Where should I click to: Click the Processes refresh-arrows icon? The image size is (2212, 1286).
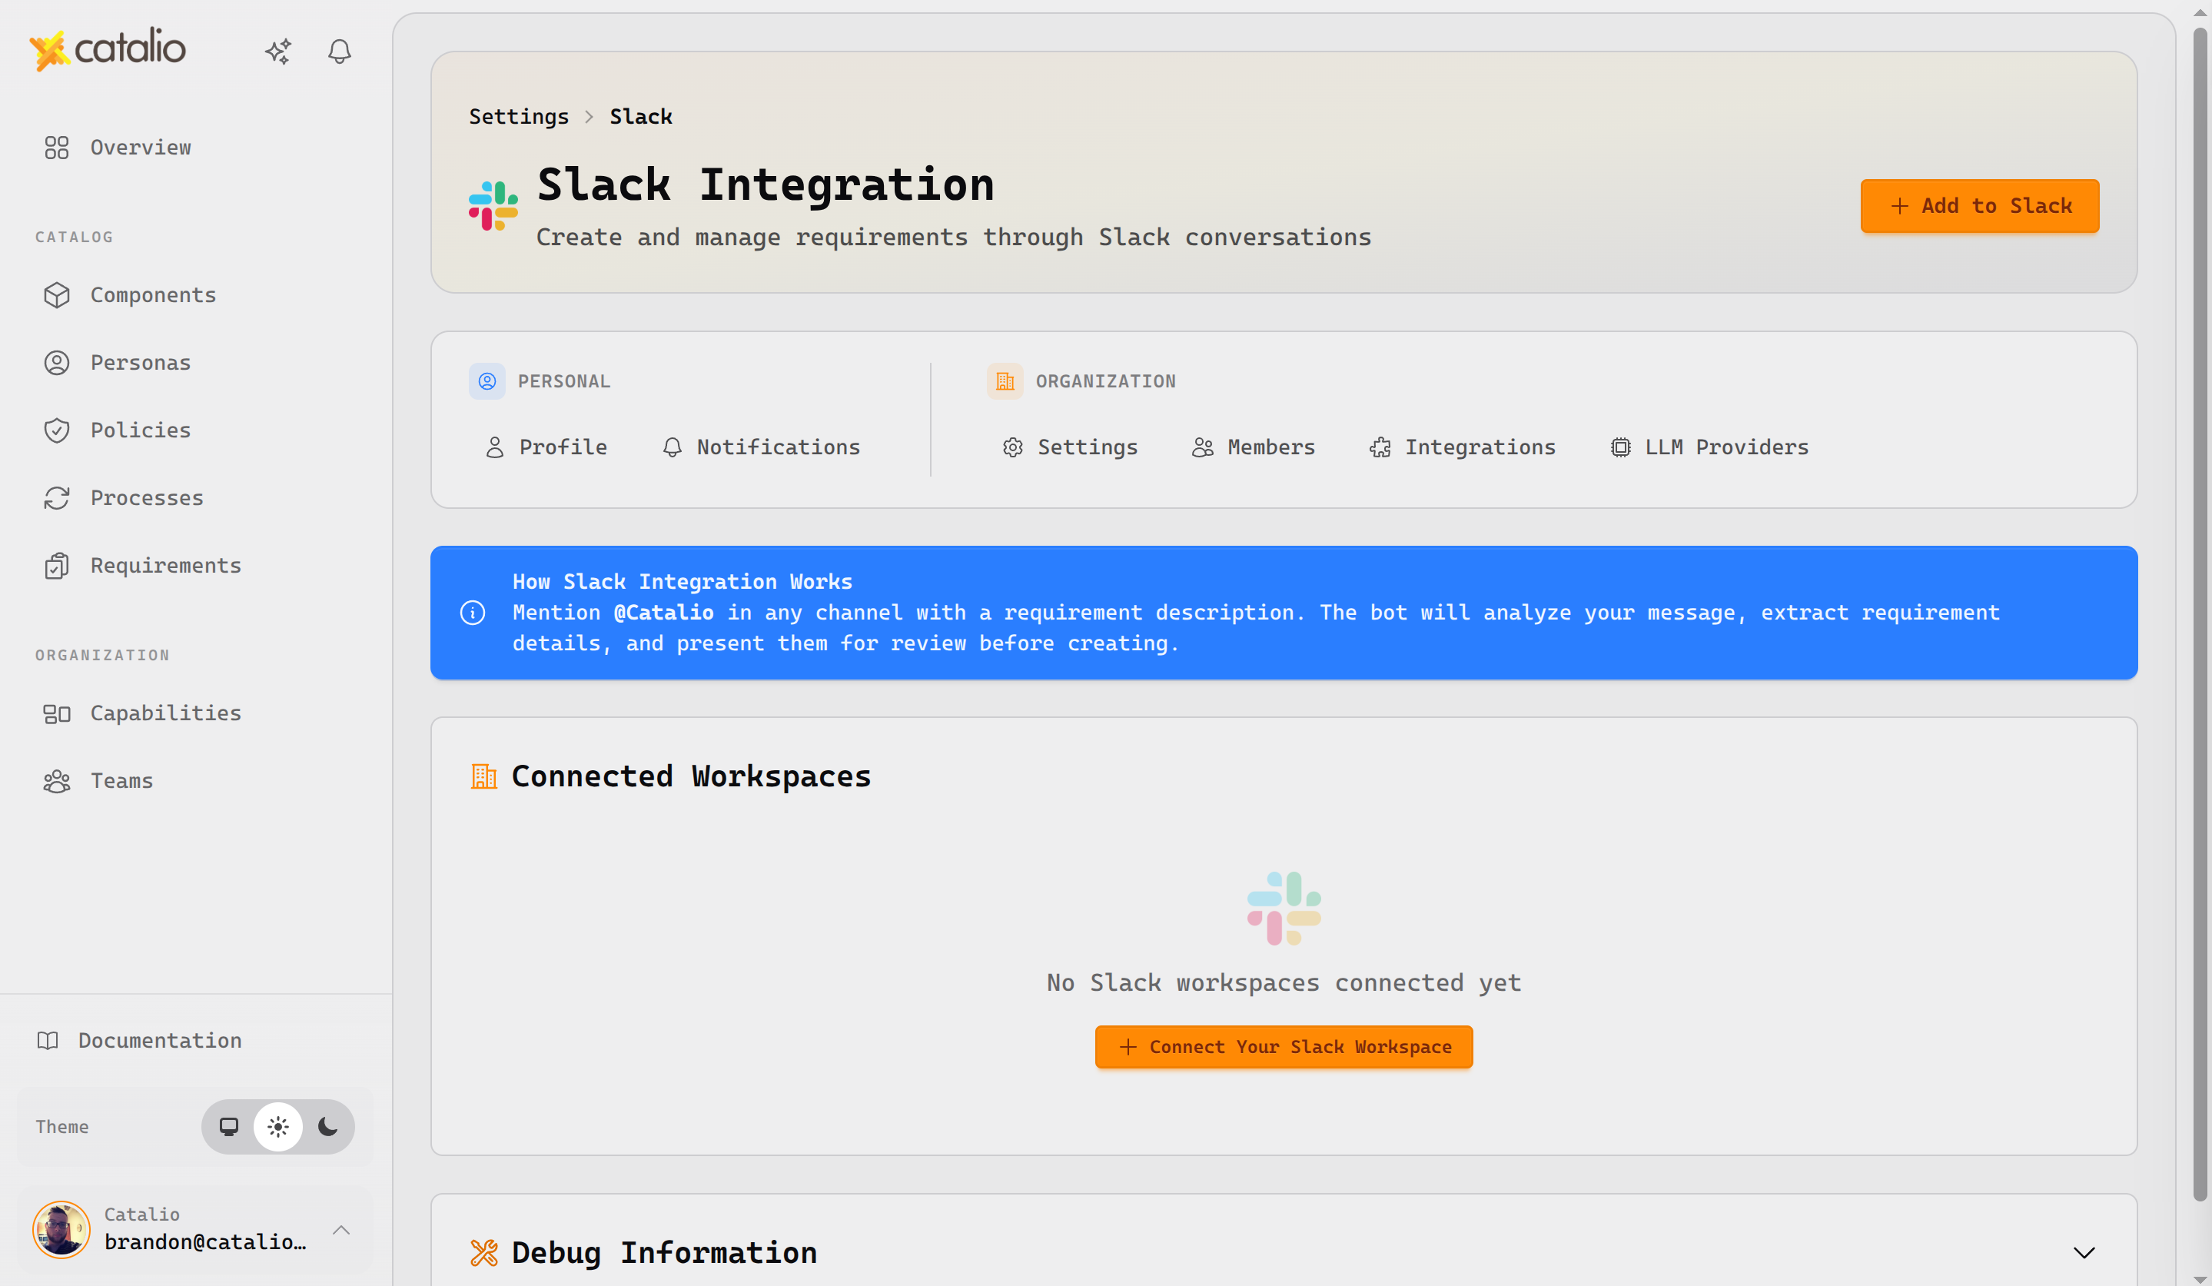click(57, 498)
